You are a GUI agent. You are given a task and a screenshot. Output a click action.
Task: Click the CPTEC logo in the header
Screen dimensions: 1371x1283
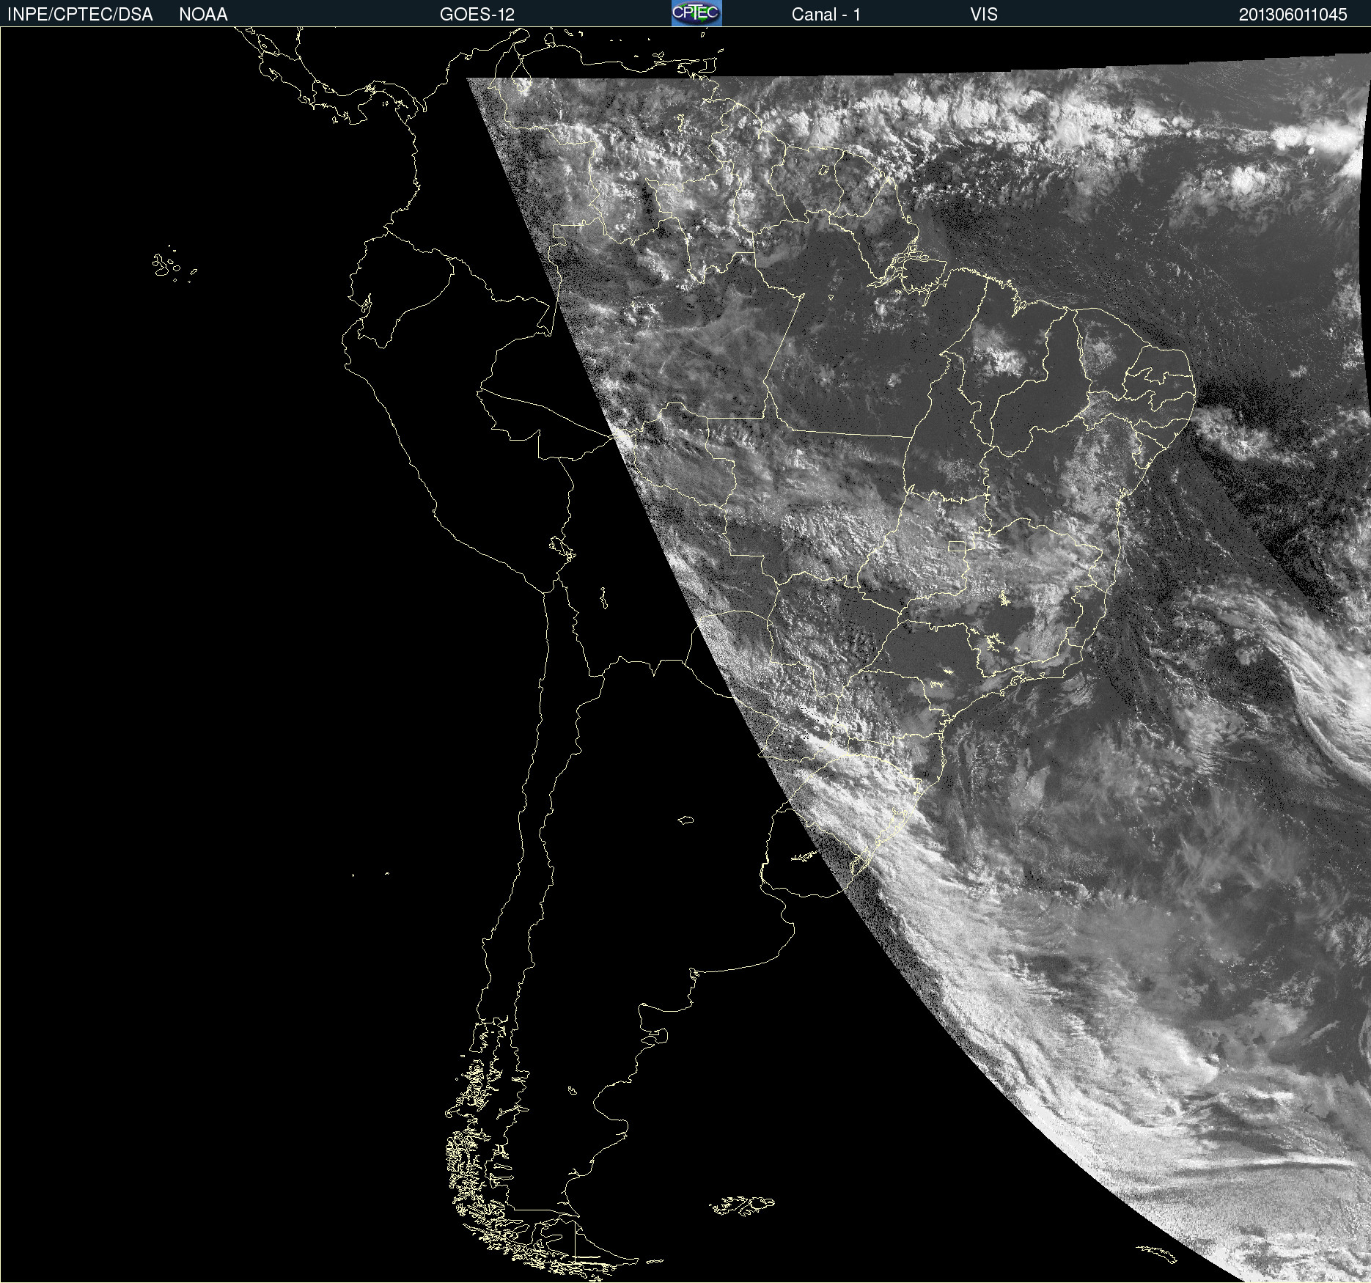[696, 13]
